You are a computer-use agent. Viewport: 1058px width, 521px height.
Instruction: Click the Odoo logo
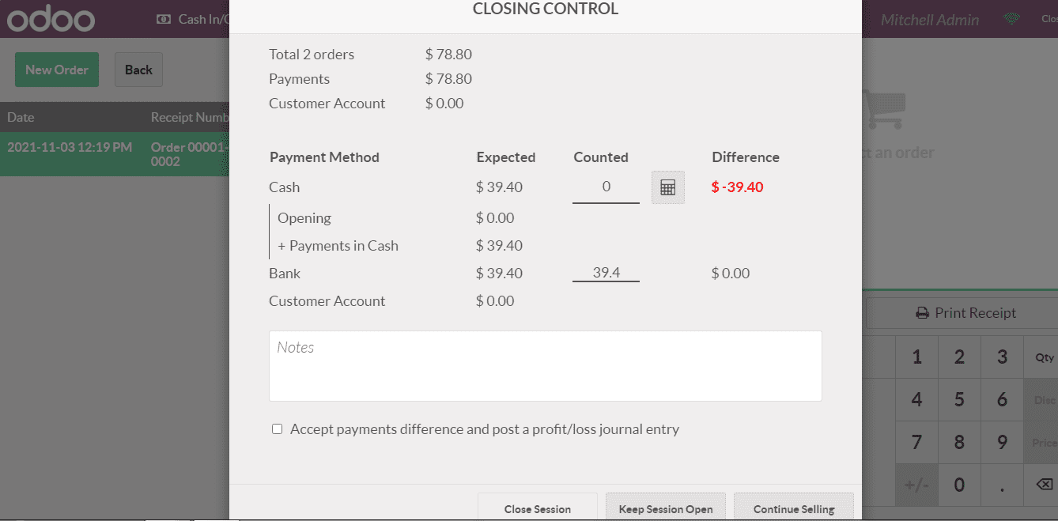click(51, 19)
